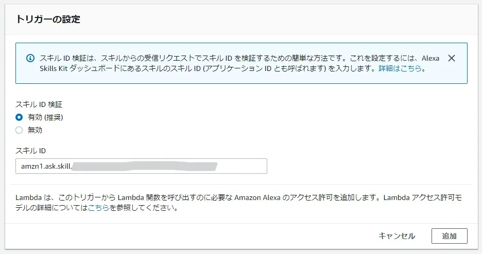Open the こちら Lambda permissions link

pyautogui.click(x=98, y=209)
